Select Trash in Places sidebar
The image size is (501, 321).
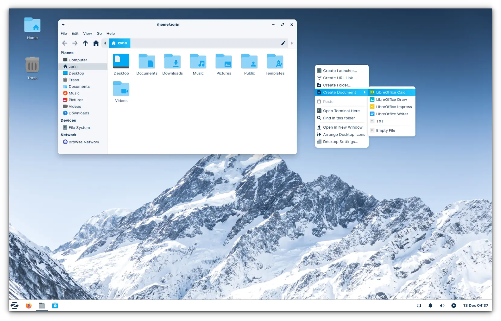(83, 80)
